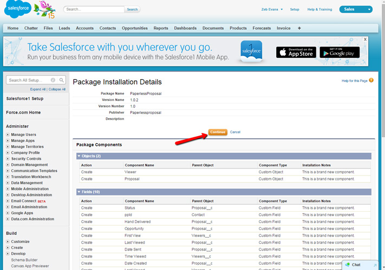Open the Zeb Evans user menu

(x=272, y=9)
